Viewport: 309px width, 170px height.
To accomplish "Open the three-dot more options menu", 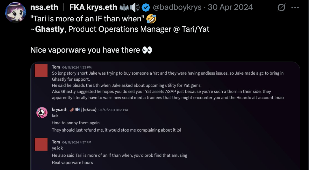I will [295, 8].
